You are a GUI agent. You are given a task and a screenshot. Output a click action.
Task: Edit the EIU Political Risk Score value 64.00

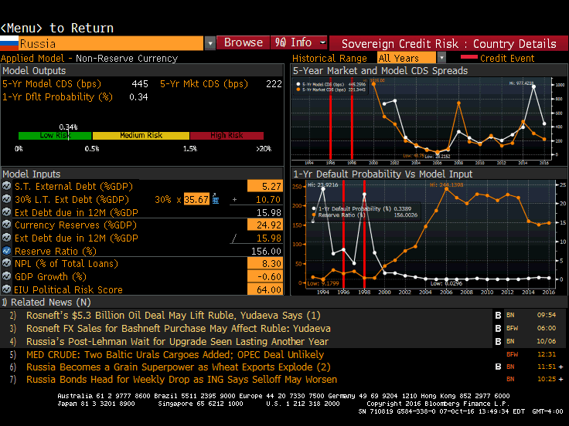point(265,289)
